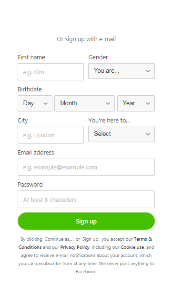Click the chevron arrow in Gender dropdown

[148, 71]
